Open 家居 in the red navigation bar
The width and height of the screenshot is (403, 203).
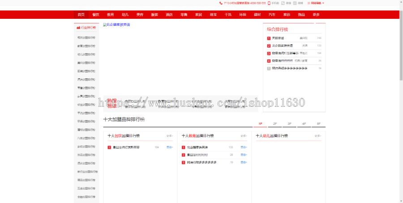[x=198, y=15]
